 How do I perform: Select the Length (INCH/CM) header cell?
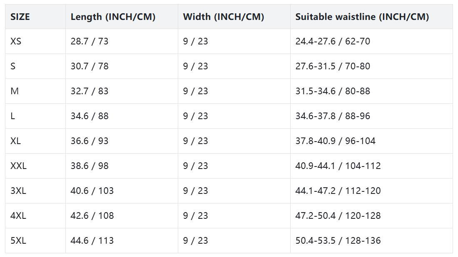113,17
